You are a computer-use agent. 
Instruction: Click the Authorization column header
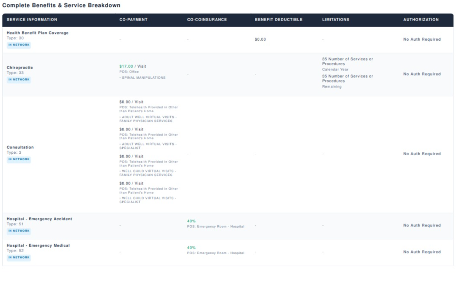pyautogui.click(x=421, y=20)
